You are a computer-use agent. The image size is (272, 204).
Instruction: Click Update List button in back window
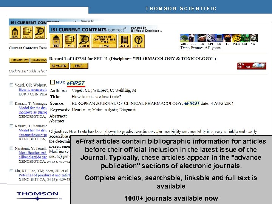[19, 60]
